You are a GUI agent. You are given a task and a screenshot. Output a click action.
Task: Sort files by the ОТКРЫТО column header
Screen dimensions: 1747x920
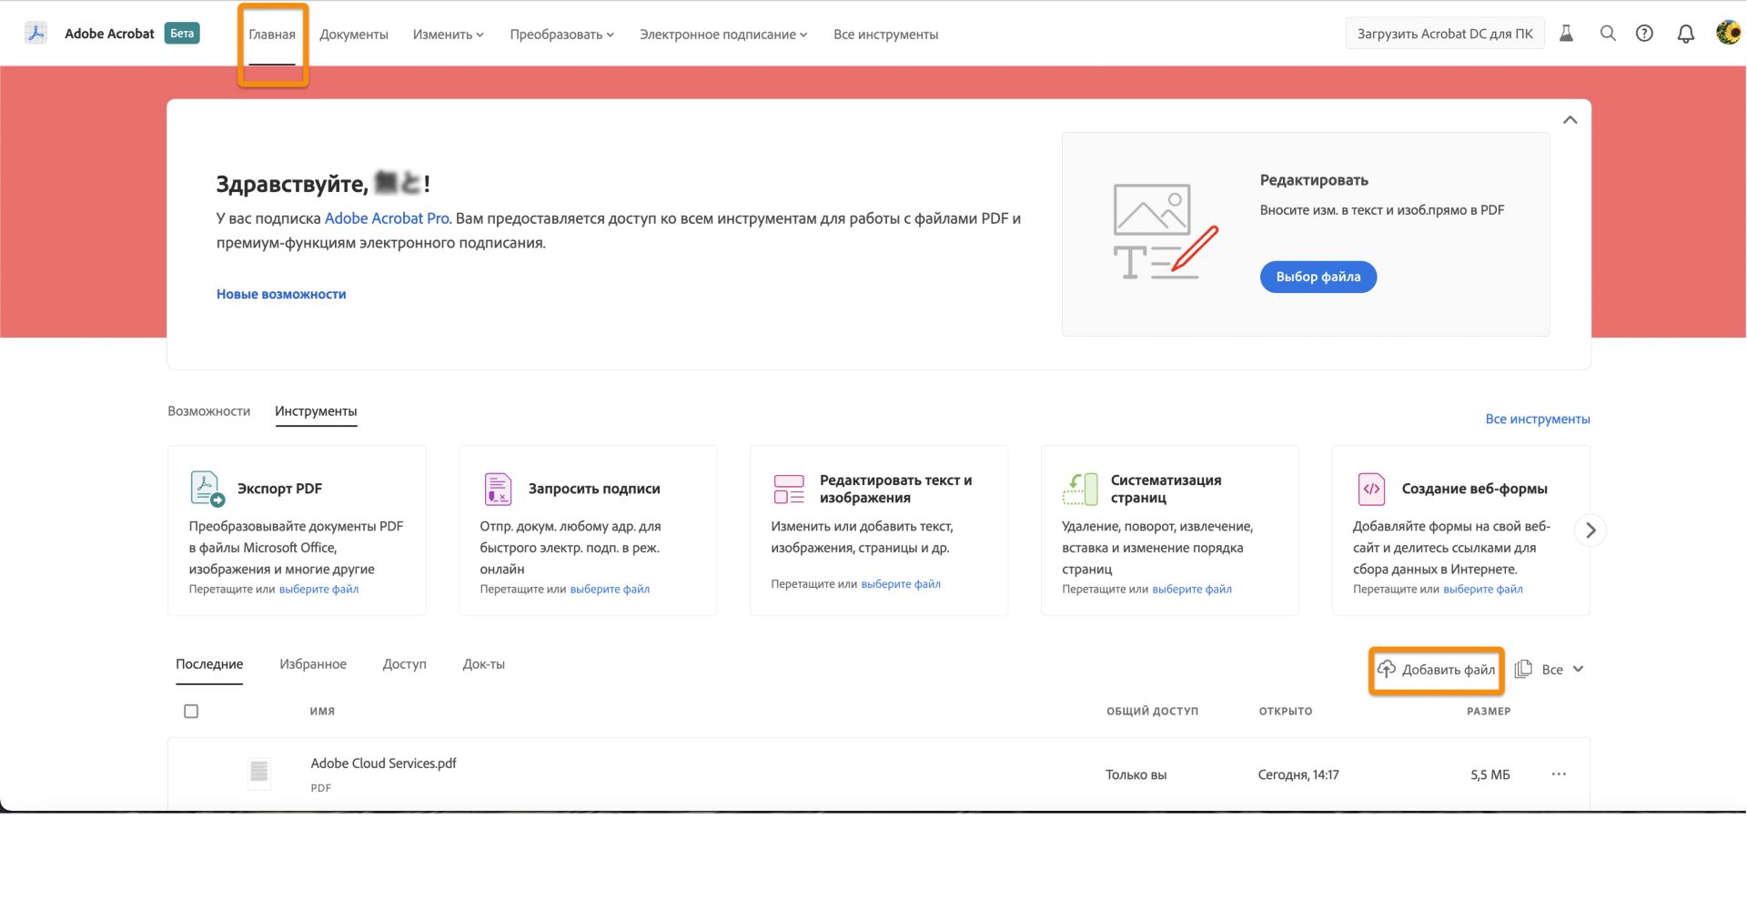[1286, 712]
